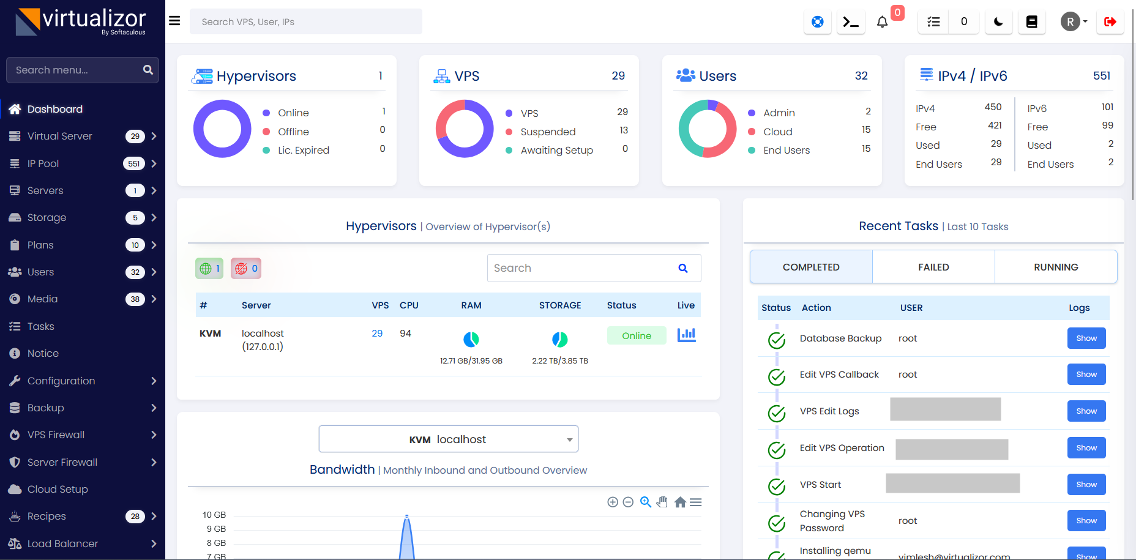Image resolution: width=1136 pixels, height=560 pixels.
Task: Click the red logout icon
Action: [x=1110, y=22]
